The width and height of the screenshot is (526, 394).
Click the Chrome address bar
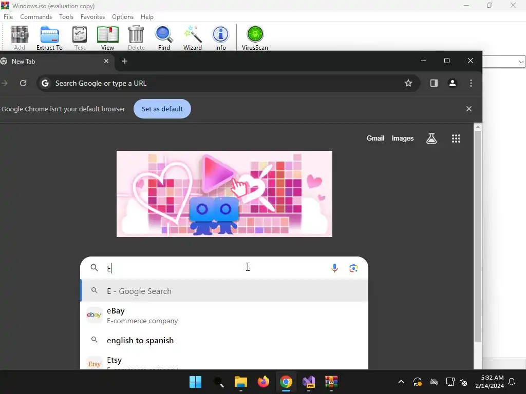(x=228, y=83)
